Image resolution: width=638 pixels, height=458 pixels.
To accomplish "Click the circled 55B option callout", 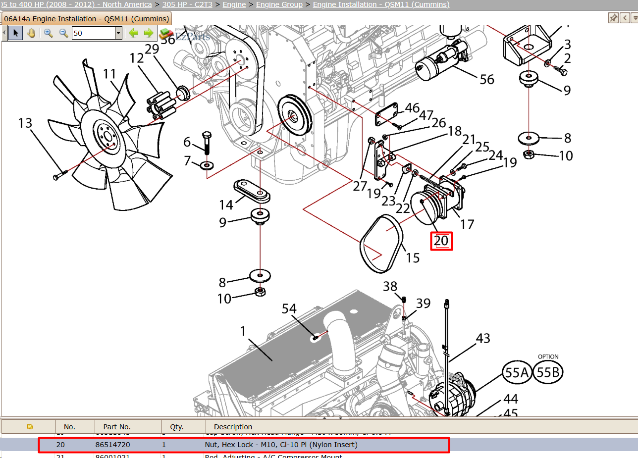I will (548, 372).
